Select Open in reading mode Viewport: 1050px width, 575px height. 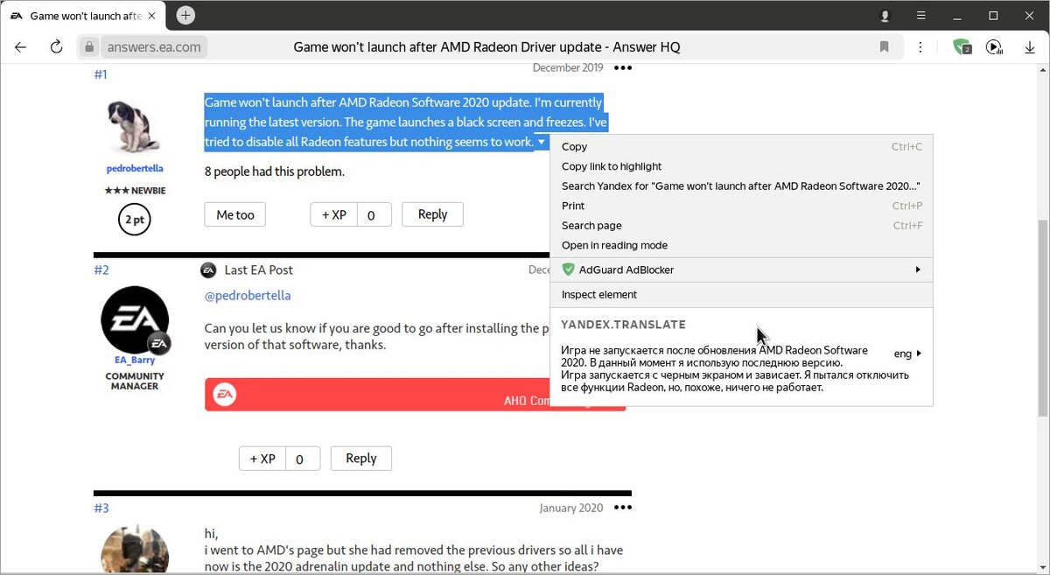click(x=741, y=245)
